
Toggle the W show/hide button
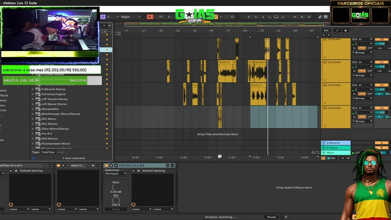348,158
